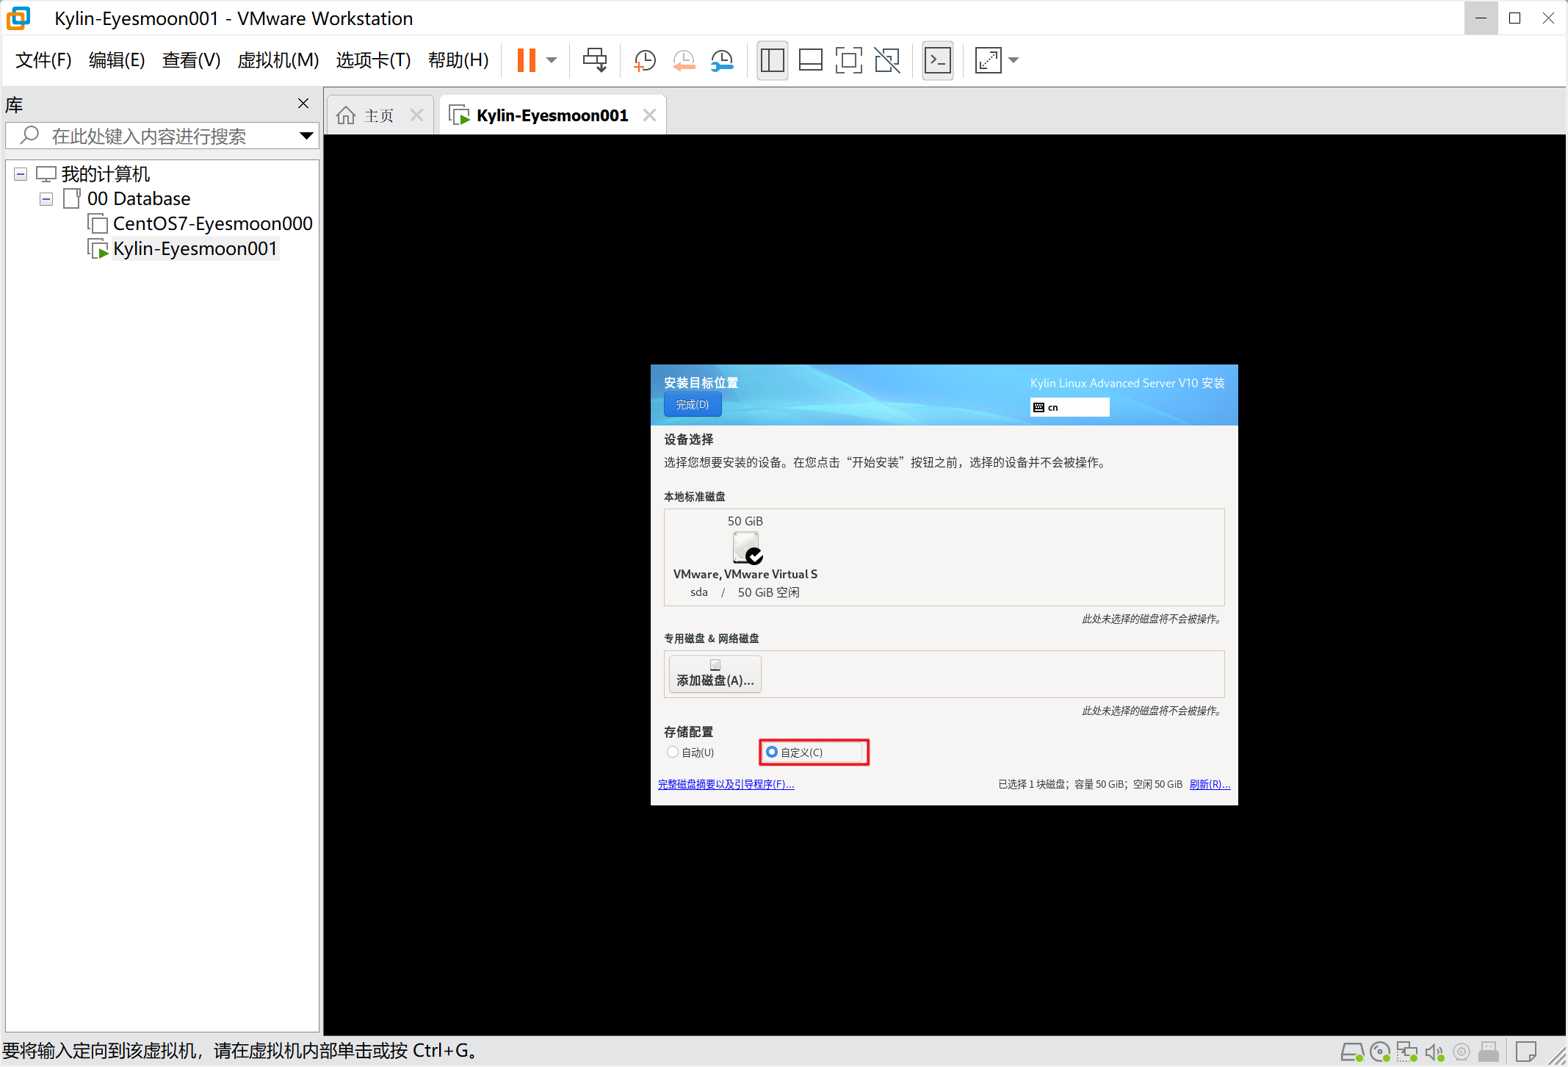Revert the VM to its previous snapshot

point(684,60)
